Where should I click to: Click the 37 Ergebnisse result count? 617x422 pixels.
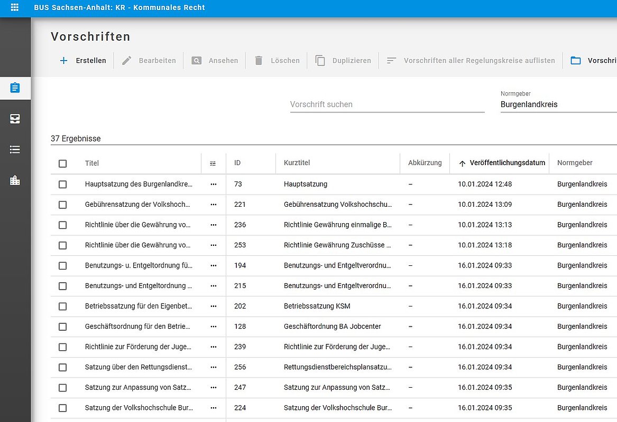[x=76, y=139]
